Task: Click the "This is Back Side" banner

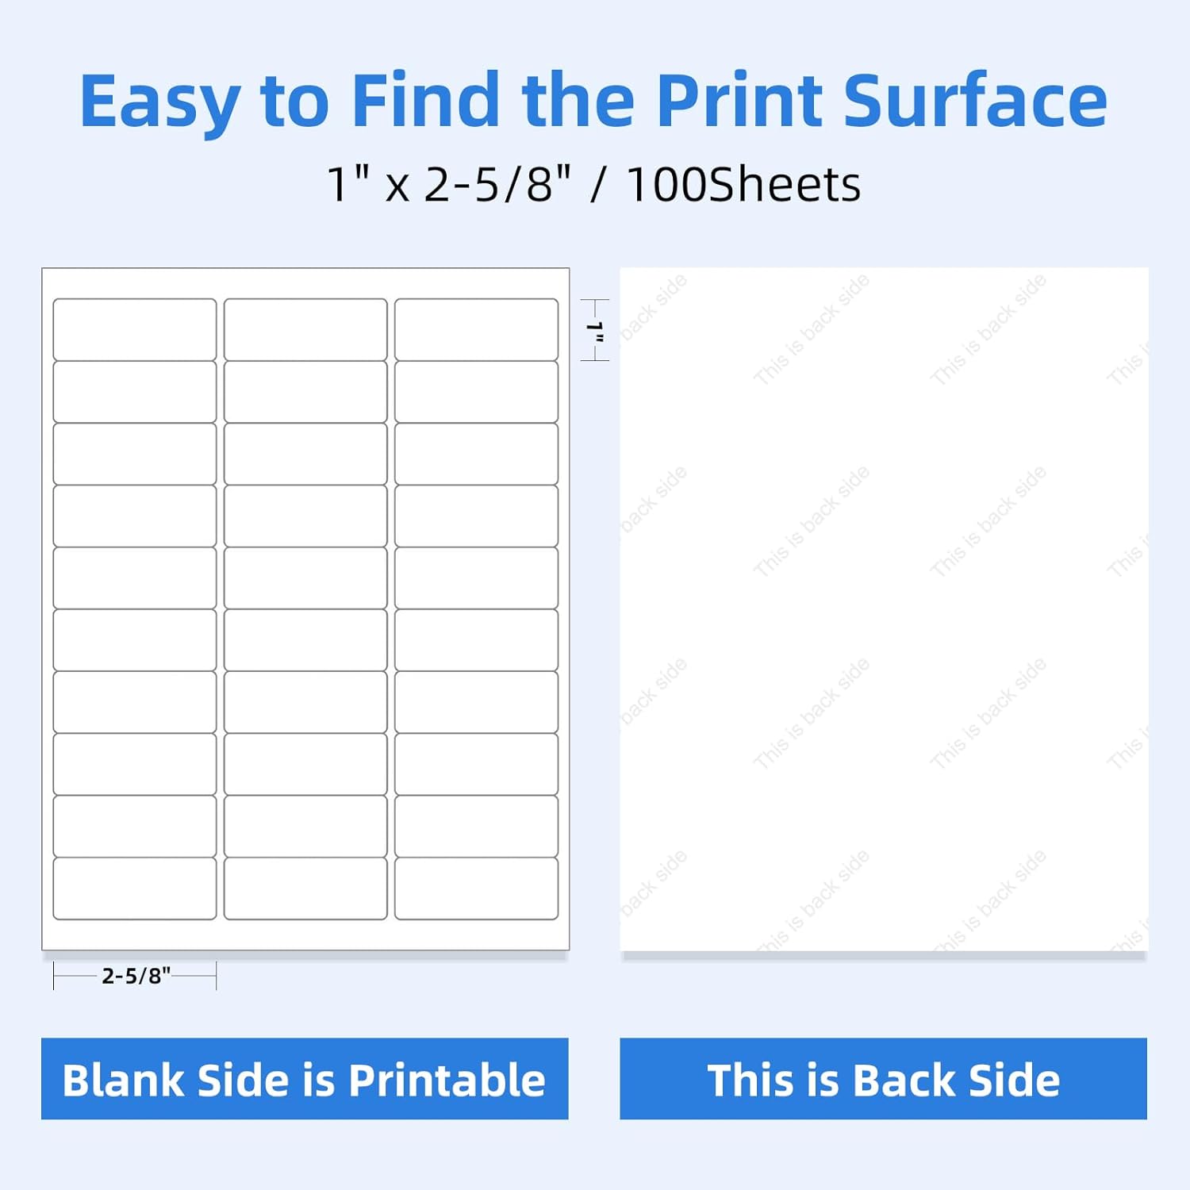Action: [883, 1079]
